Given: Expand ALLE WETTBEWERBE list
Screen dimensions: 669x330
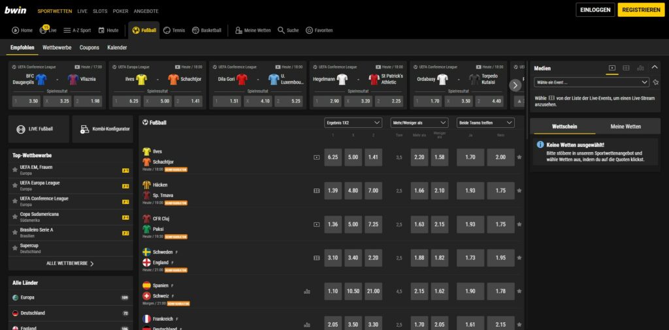Looking at the screenshot, I should point(71,263).
